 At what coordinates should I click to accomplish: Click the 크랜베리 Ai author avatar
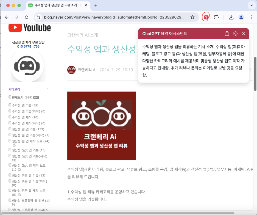(x=71, y=70)
